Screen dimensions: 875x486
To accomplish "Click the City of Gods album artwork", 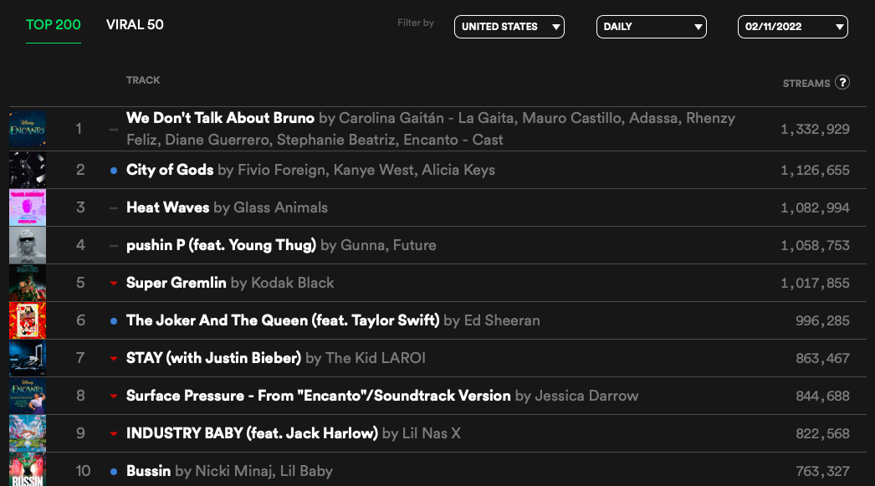I will pos(28,170).
